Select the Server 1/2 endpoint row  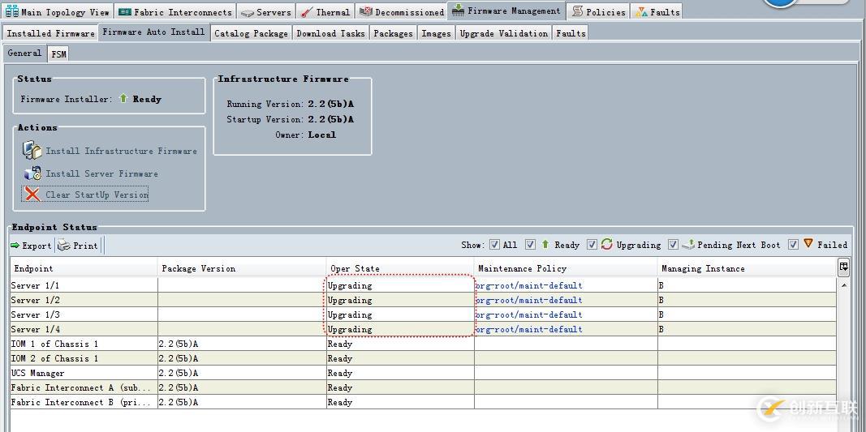pos(423,300)
